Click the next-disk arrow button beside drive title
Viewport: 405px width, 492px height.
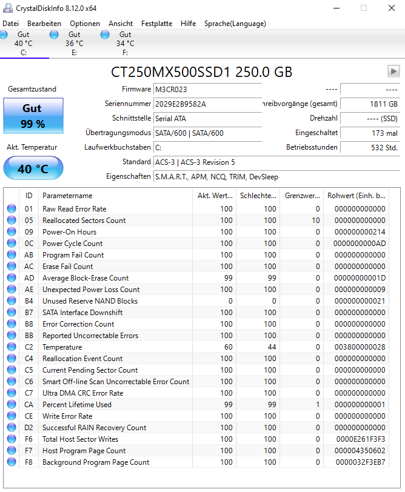393,71
